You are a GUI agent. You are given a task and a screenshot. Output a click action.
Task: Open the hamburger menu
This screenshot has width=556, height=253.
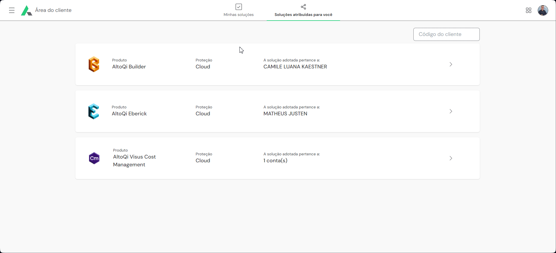point(12,10)
